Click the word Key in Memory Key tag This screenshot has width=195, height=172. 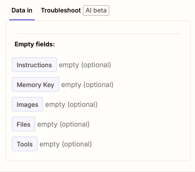click(x=49, y=85)
